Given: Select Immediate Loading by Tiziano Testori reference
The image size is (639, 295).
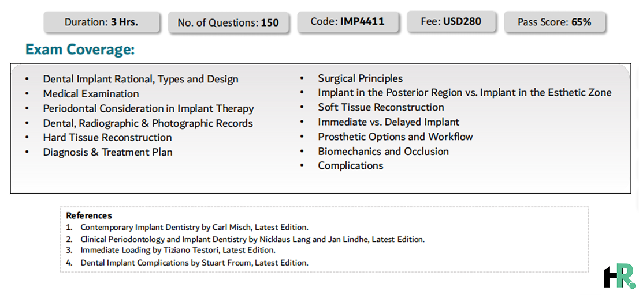Looking at the screenshot, I should click(178, 251).
